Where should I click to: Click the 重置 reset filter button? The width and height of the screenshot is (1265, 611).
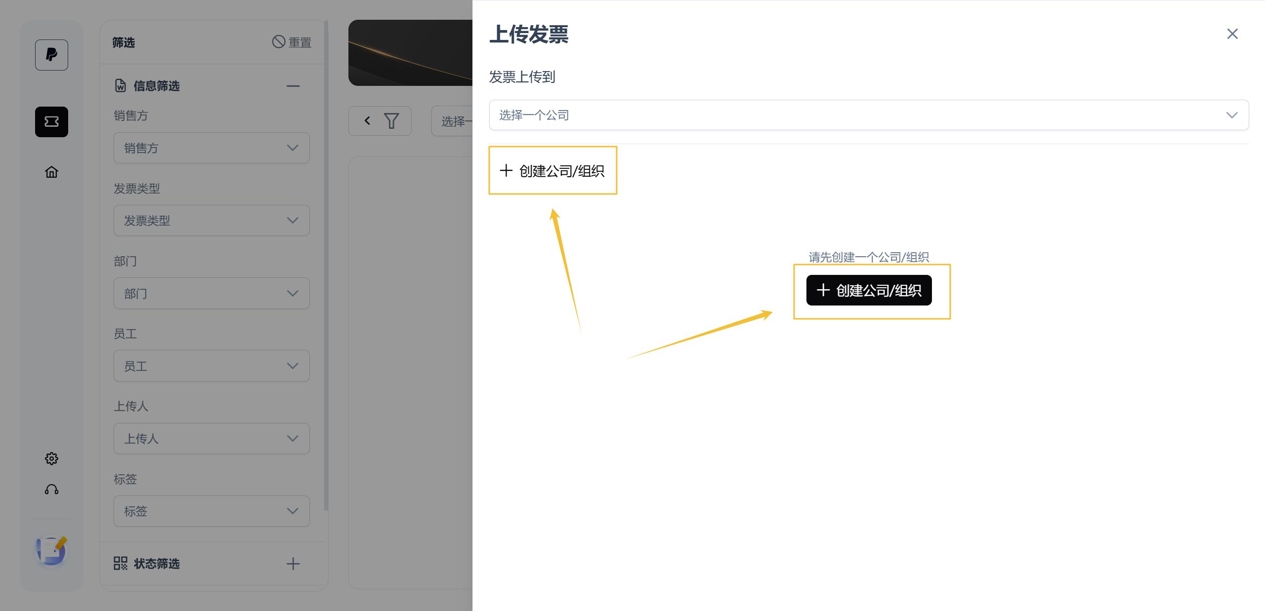click(292, 42)
